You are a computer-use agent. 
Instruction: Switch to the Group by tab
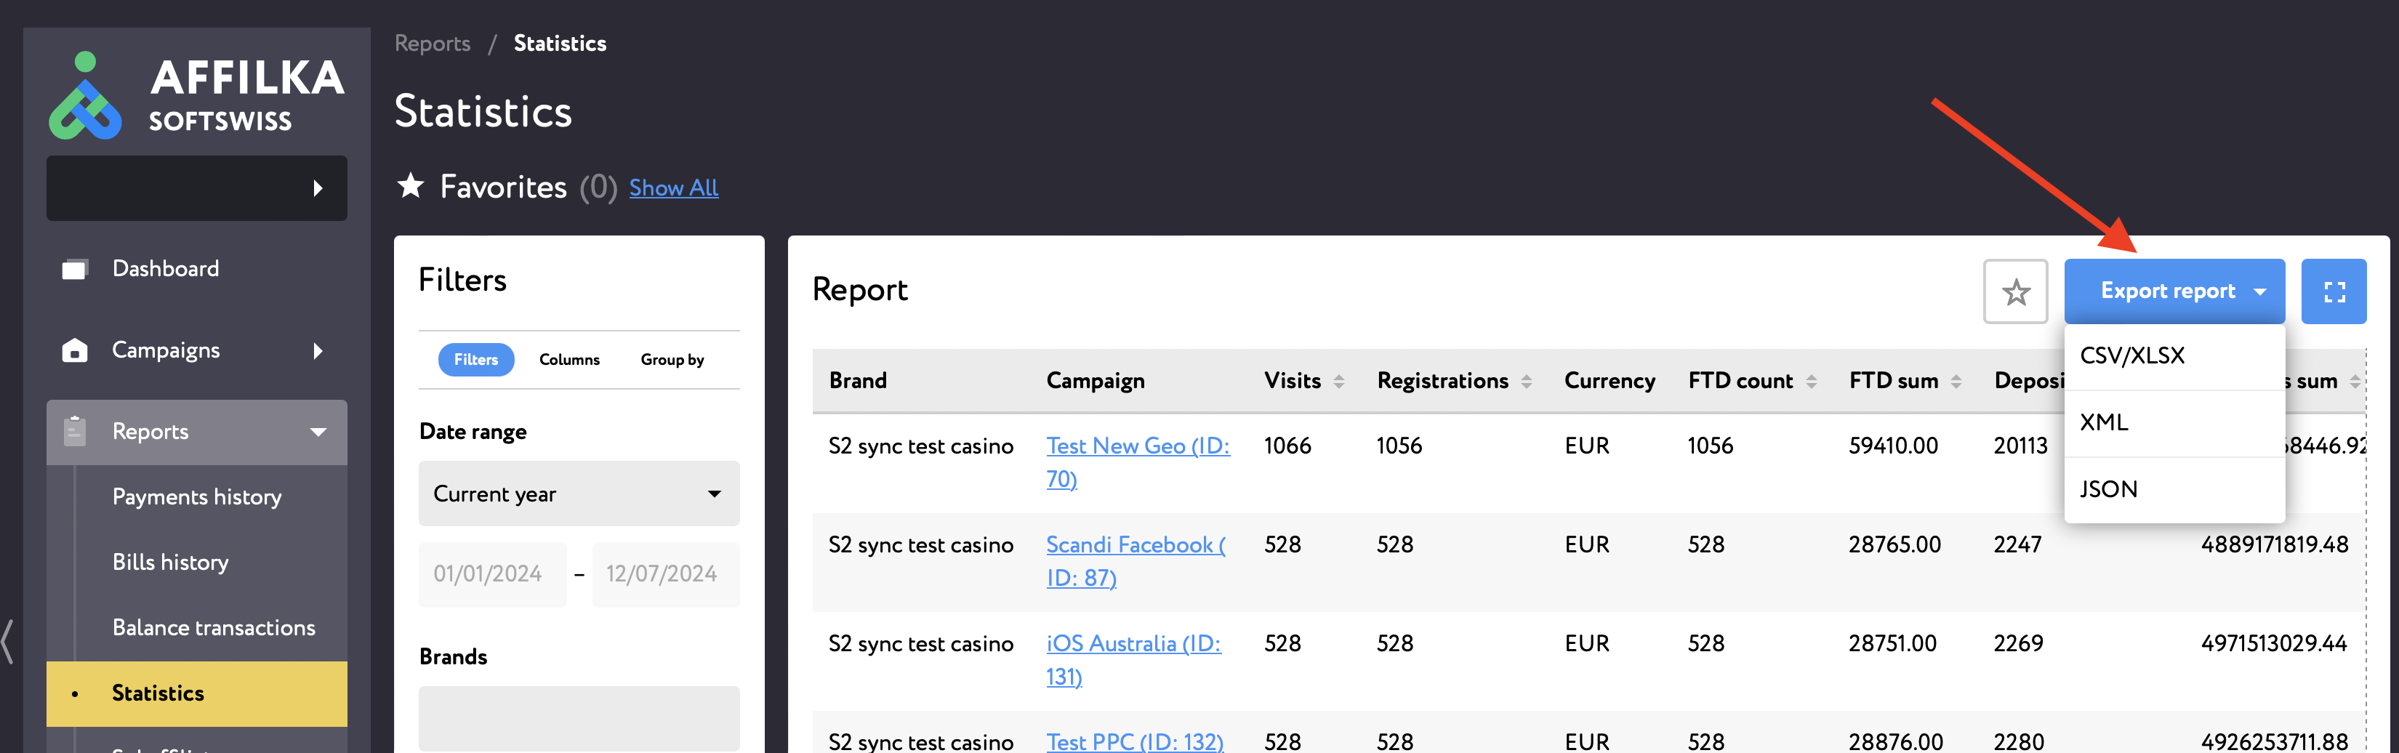[x=672, y=359]
